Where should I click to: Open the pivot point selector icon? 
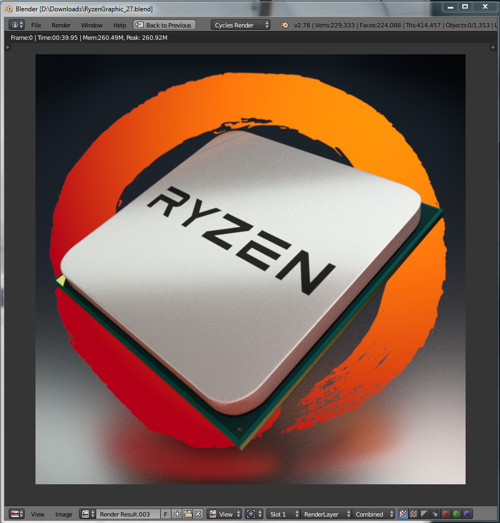pos(253,514)
